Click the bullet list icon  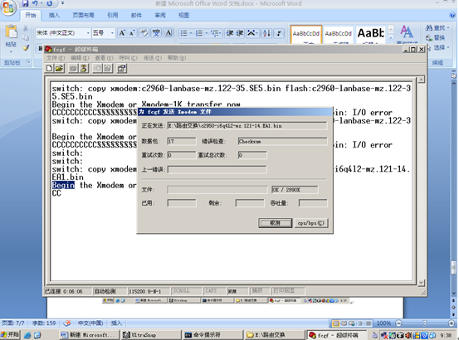coord(183,33)
